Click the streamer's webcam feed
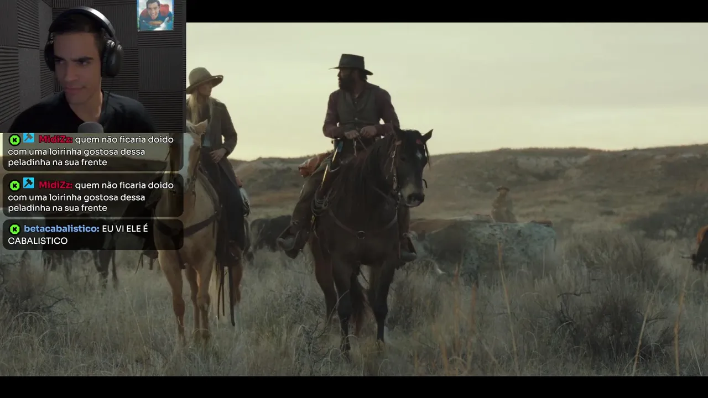 [93, 66]
